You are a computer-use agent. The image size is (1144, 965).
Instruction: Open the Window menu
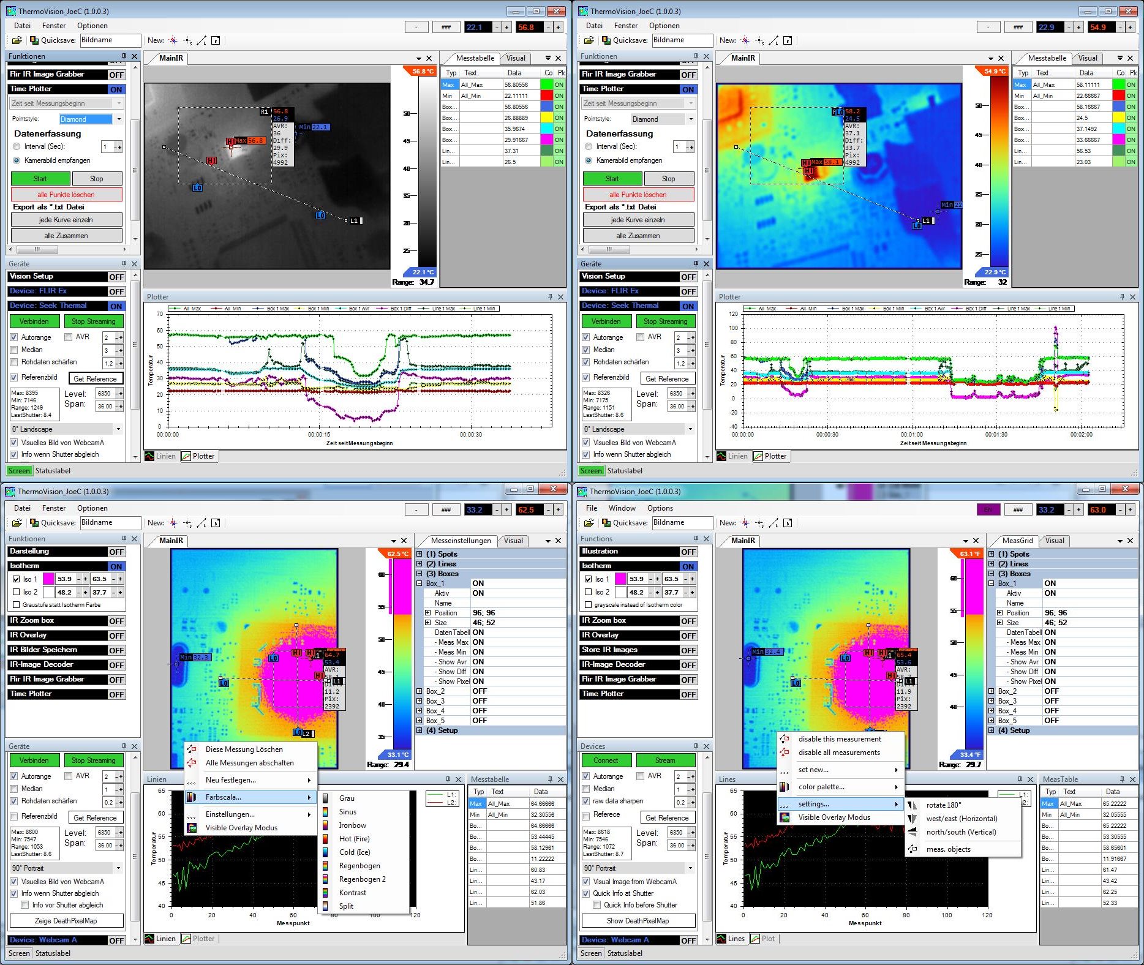click(622, 508)
